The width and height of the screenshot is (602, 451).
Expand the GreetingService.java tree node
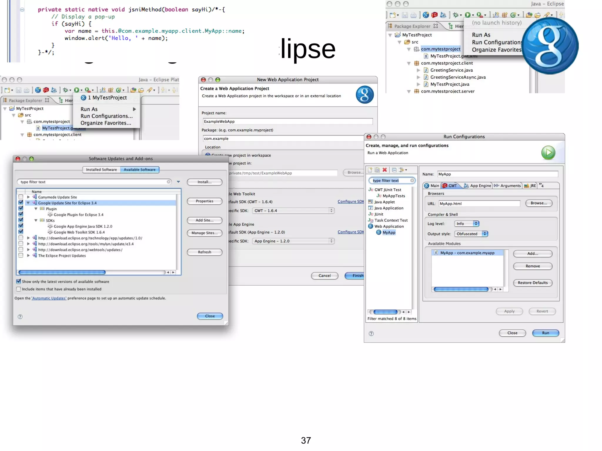418,70
